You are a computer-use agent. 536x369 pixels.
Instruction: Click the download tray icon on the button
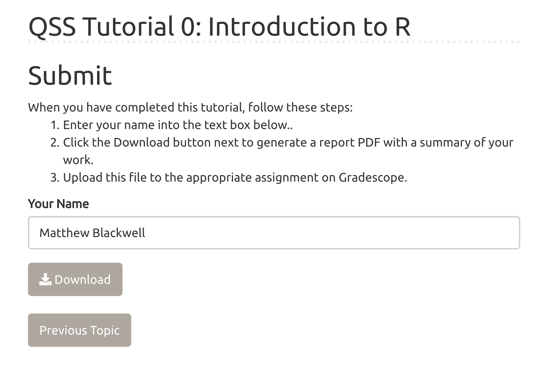point(45,279)
